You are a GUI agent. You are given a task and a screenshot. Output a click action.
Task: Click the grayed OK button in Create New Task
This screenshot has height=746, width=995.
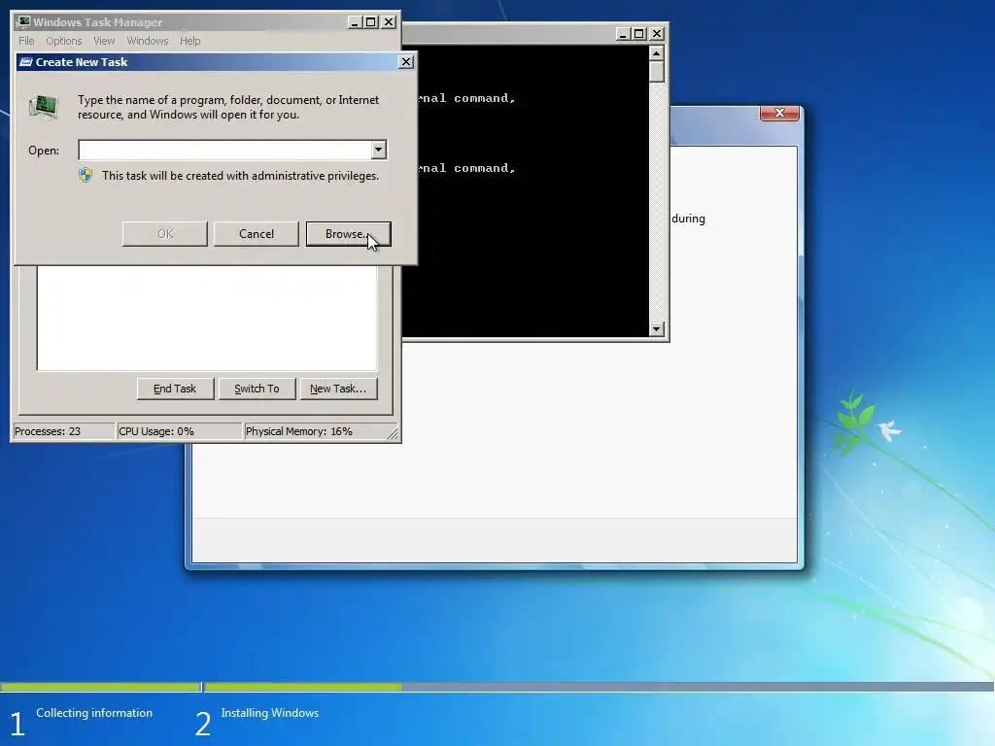[x=165, y=233]
